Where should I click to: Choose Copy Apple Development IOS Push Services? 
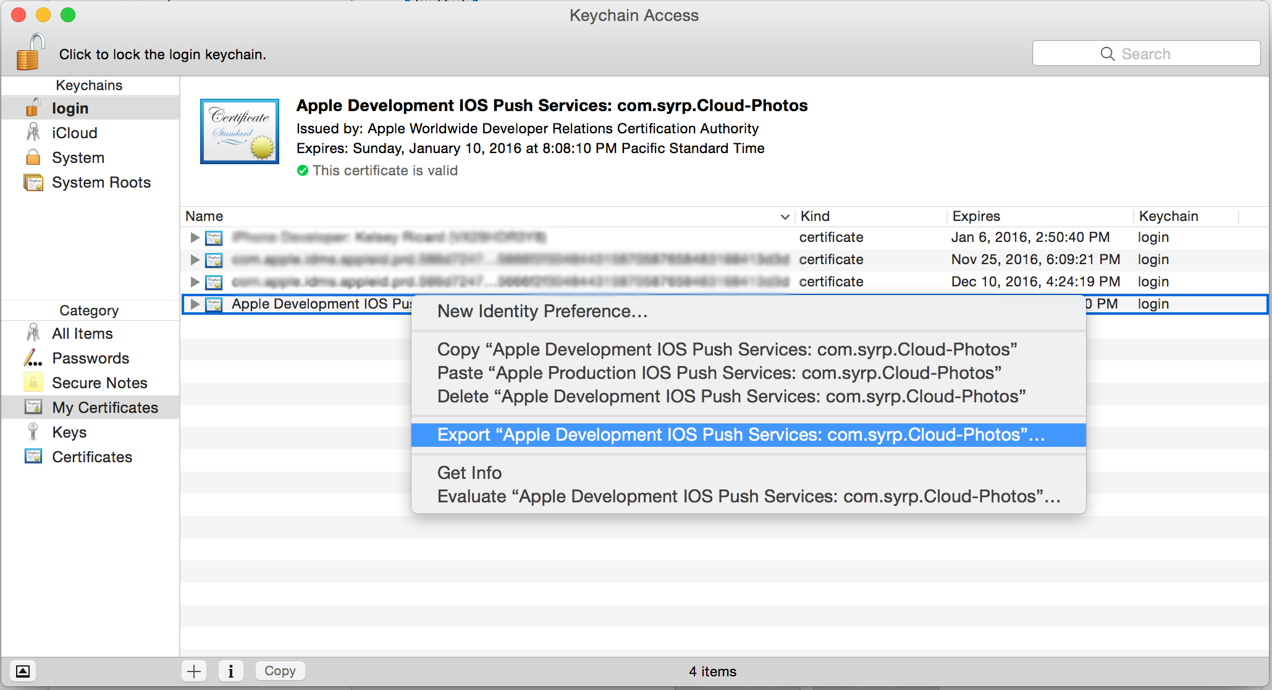[748, 349]
